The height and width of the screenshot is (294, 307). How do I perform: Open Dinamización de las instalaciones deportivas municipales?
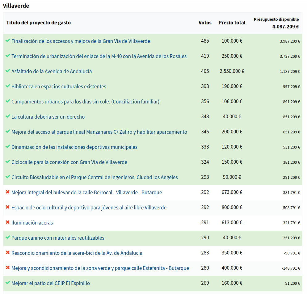[74, 147]
